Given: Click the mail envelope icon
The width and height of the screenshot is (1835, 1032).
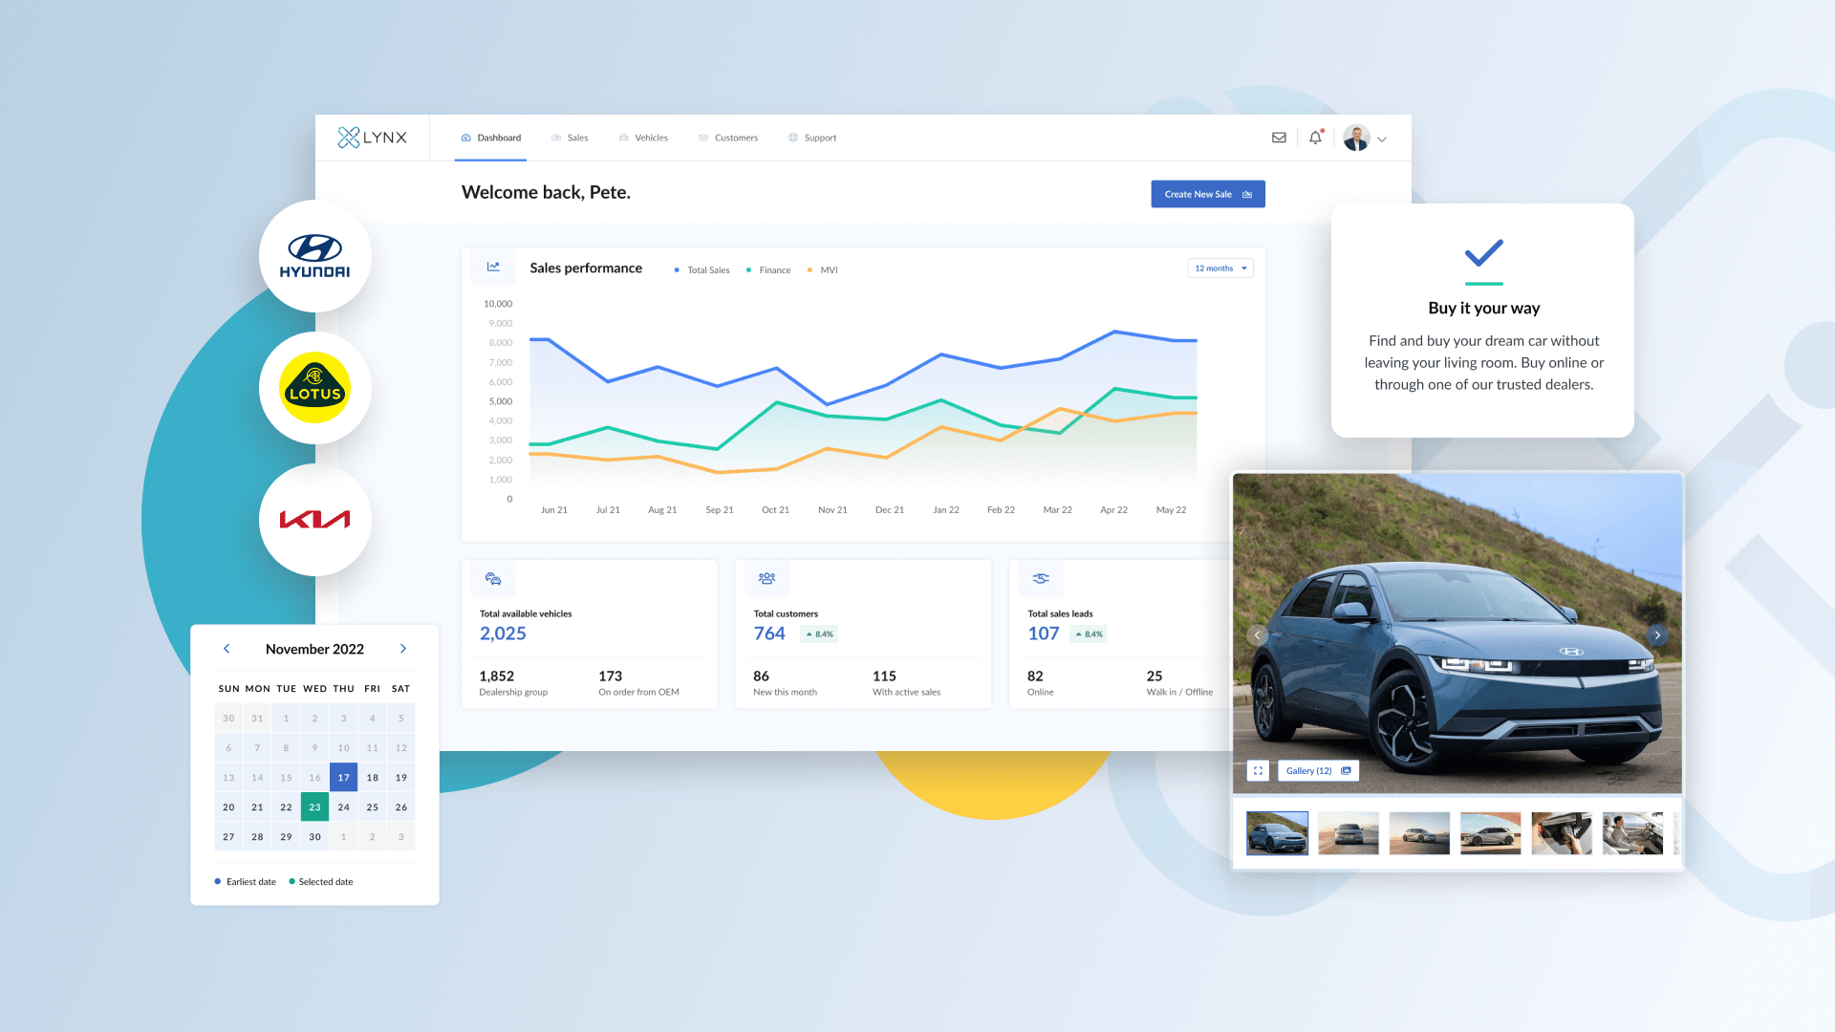Looking at the screenshot, I should (1279, 138).
